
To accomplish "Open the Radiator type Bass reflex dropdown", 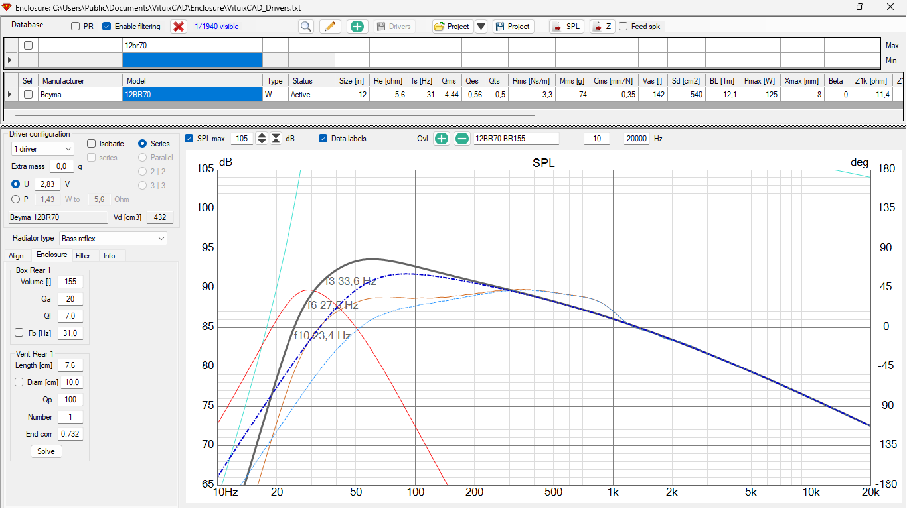I will tap(113, 238).
